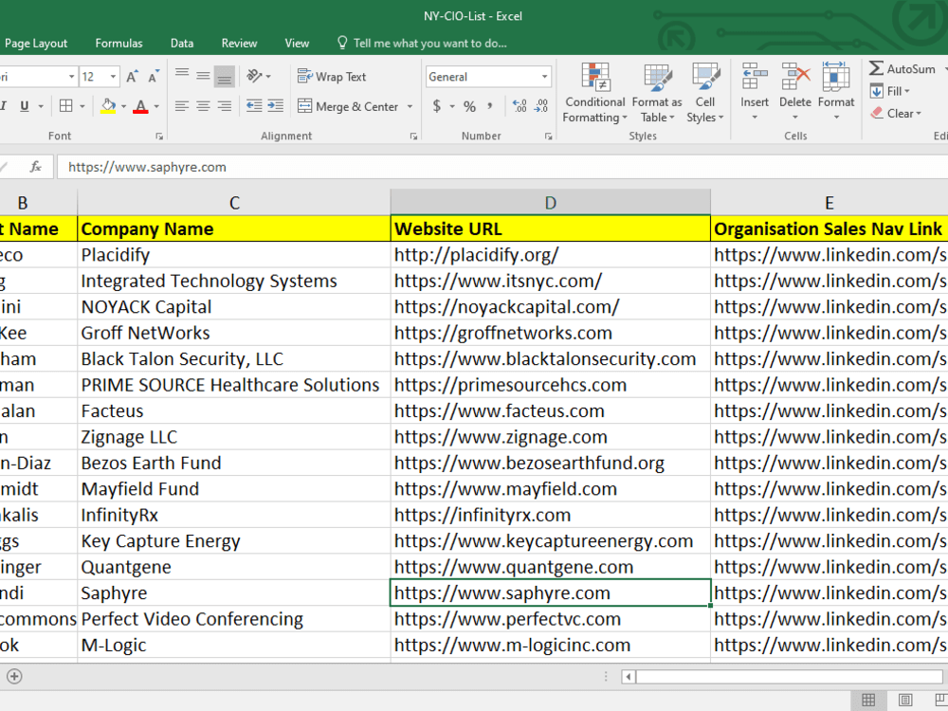948x711 pixels.
Task: Click Merge & Center
Action: click(348, 106)
